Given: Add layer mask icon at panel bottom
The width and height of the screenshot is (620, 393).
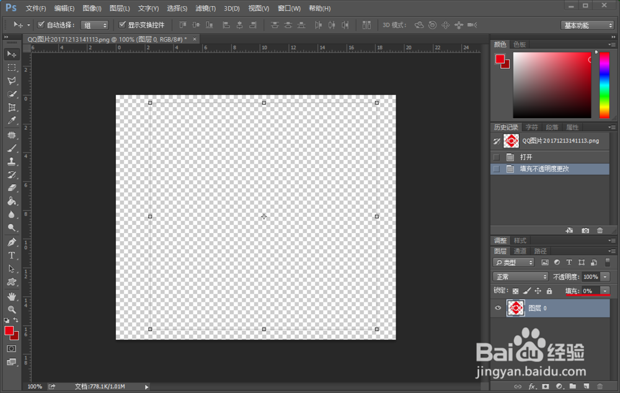Looking at the screenshot, I should [545, 386].
